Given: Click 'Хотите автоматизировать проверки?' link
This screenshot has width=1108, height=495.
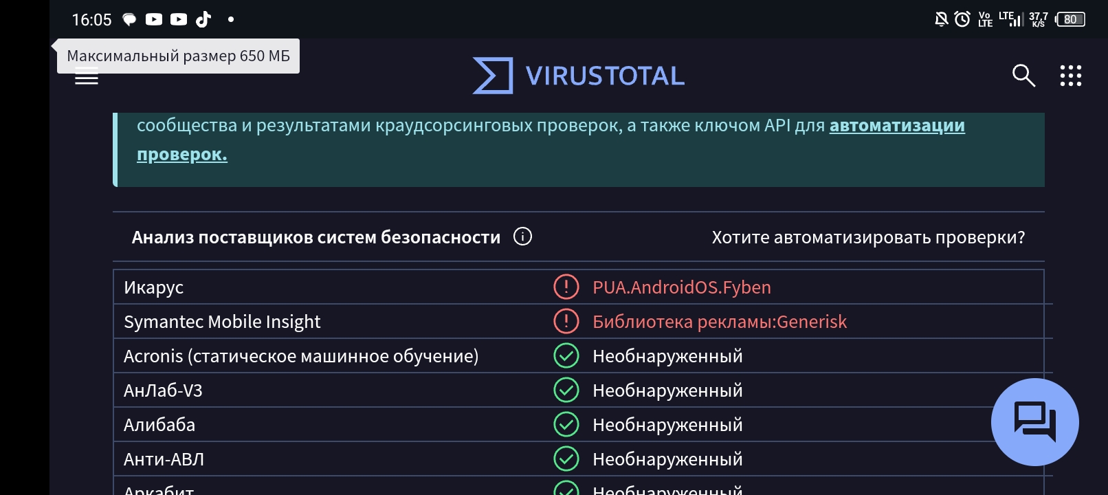Looking at the screenshot, I should 868,237.
